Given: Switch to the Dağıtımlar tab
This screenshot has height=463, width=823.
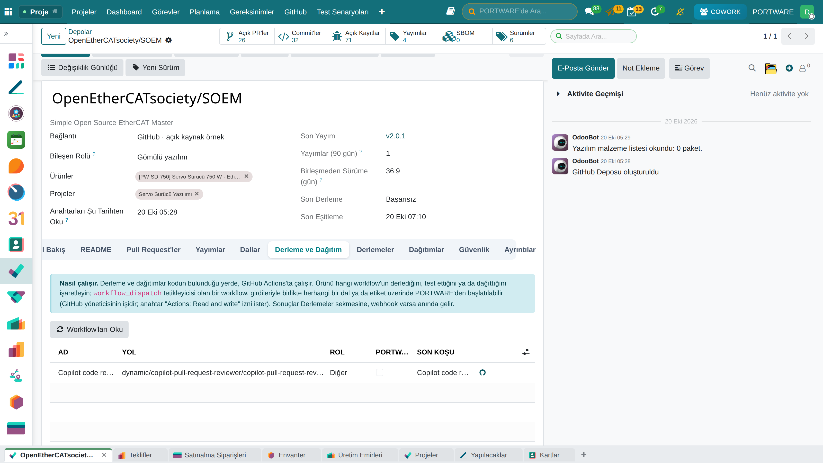Looking at the screenshot, I should pyautogui.click(x=426, y=250).
